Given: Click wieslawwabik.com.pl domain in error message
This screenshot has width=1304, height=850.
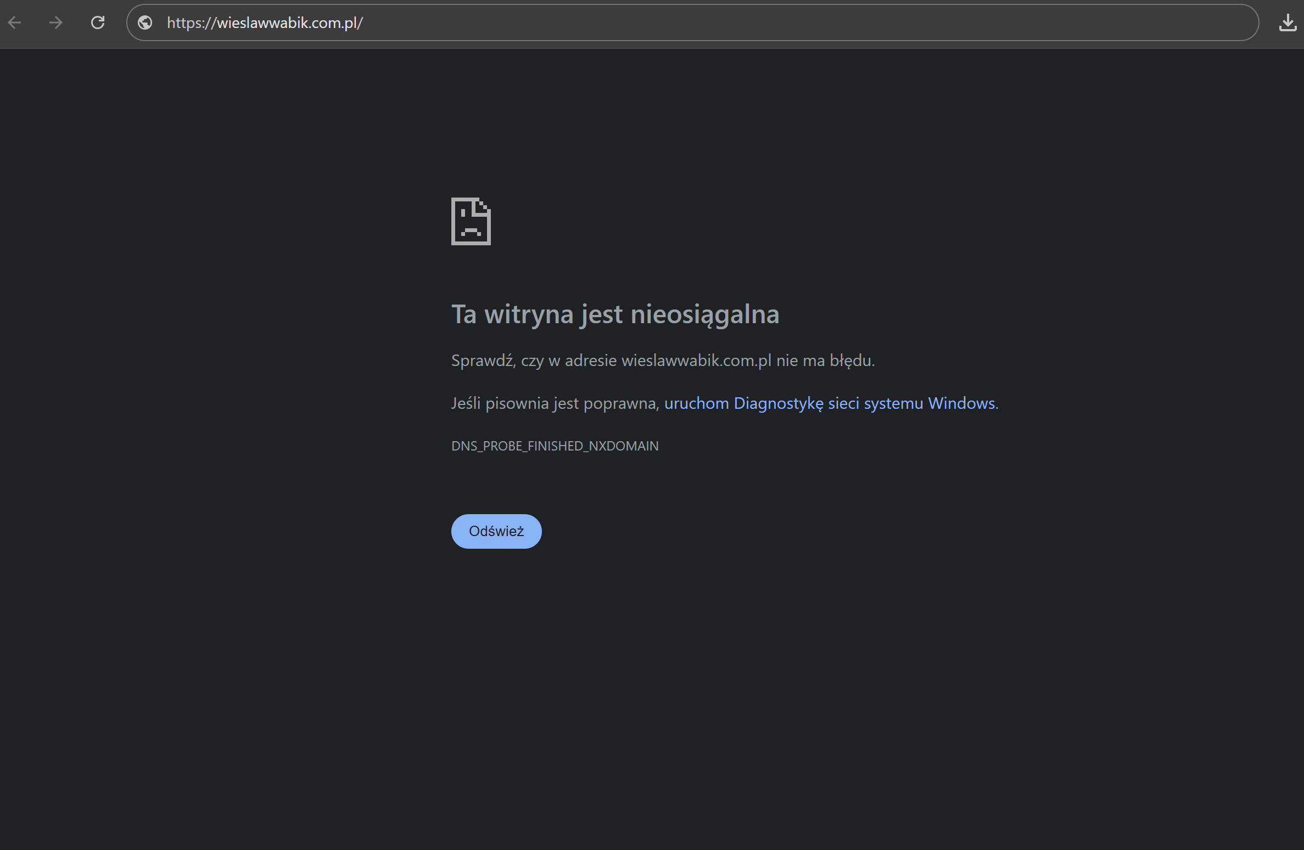Looking at the screenshot, I should click(x=696, y=361).
